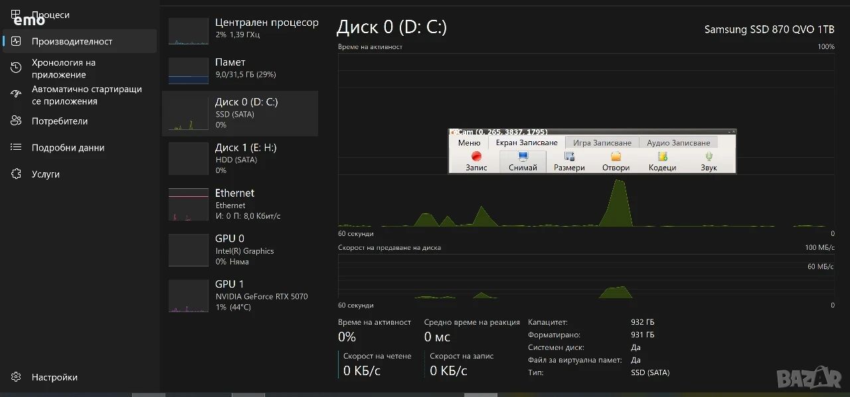Switch to Игра Записване tab in oCam
This screenshot has width=850, height=397.
pos(602,142)
